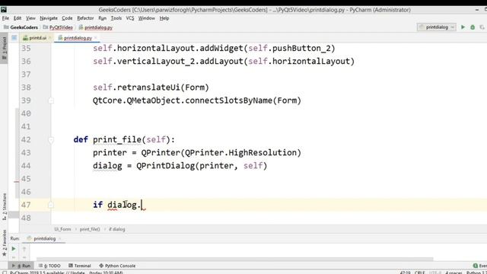Toggle fold marker at line 39
Image resolution: width=487 pixels, height=274 pixels.
pos(51,100)
